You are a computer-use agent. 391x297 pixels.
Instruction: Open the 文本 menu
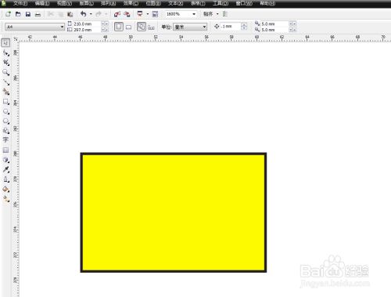(x=176, y=3)
